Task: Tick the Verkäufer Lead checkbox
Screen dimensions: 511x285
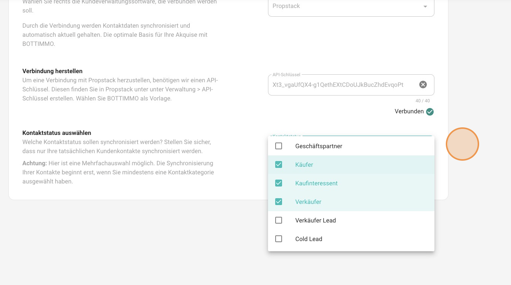Action: coord(279,220)
